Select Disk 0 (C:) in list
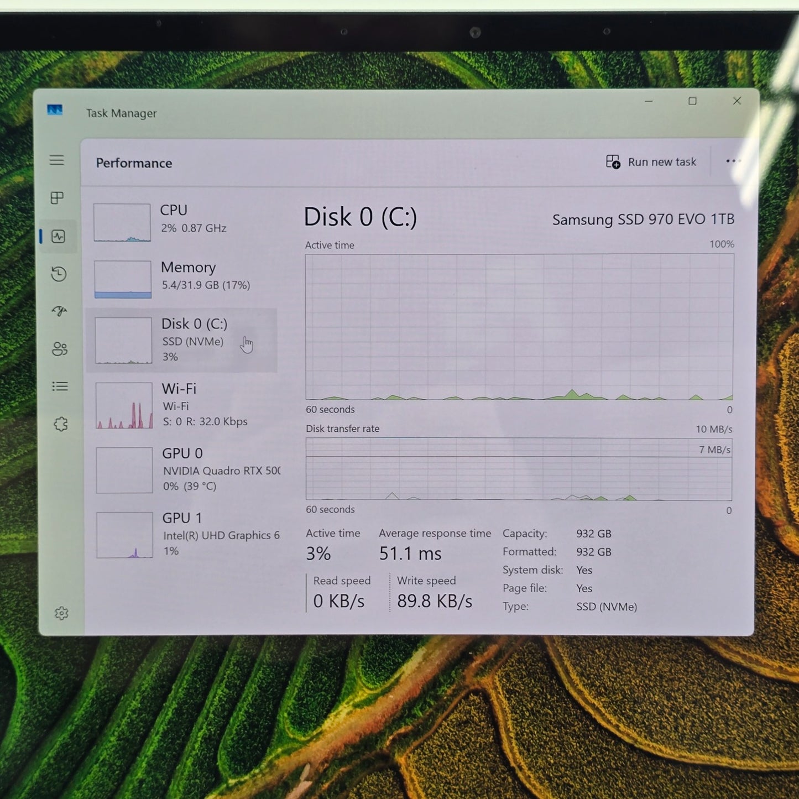The width and height of the screenshot is (799, 799). 182,340
